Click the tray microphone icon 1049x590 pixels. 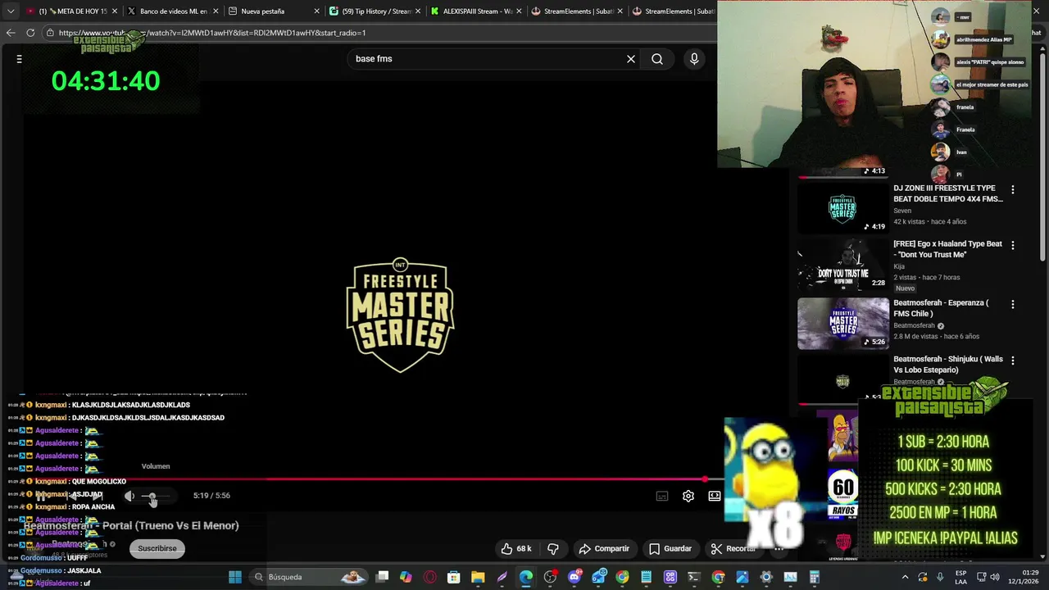(940, 577)
